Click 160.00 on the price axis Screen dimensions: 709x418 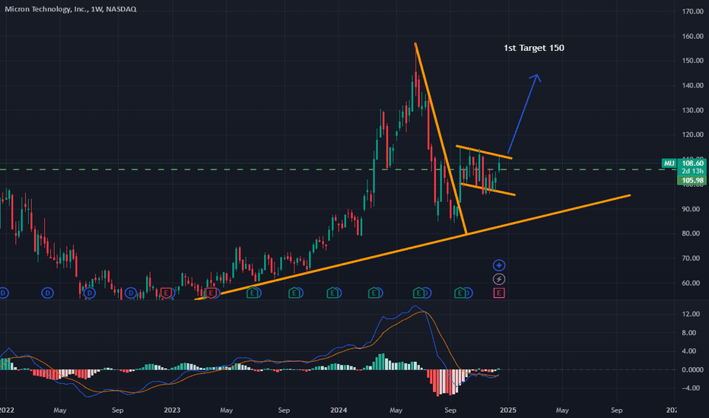(x=692, y=36)
